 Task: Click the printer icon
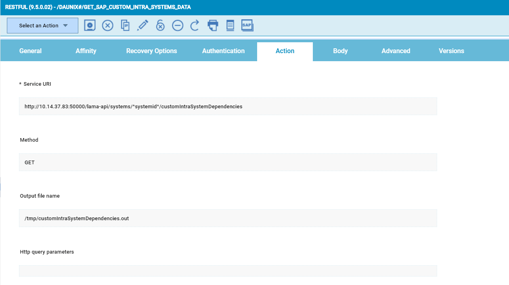pos(213,25)
